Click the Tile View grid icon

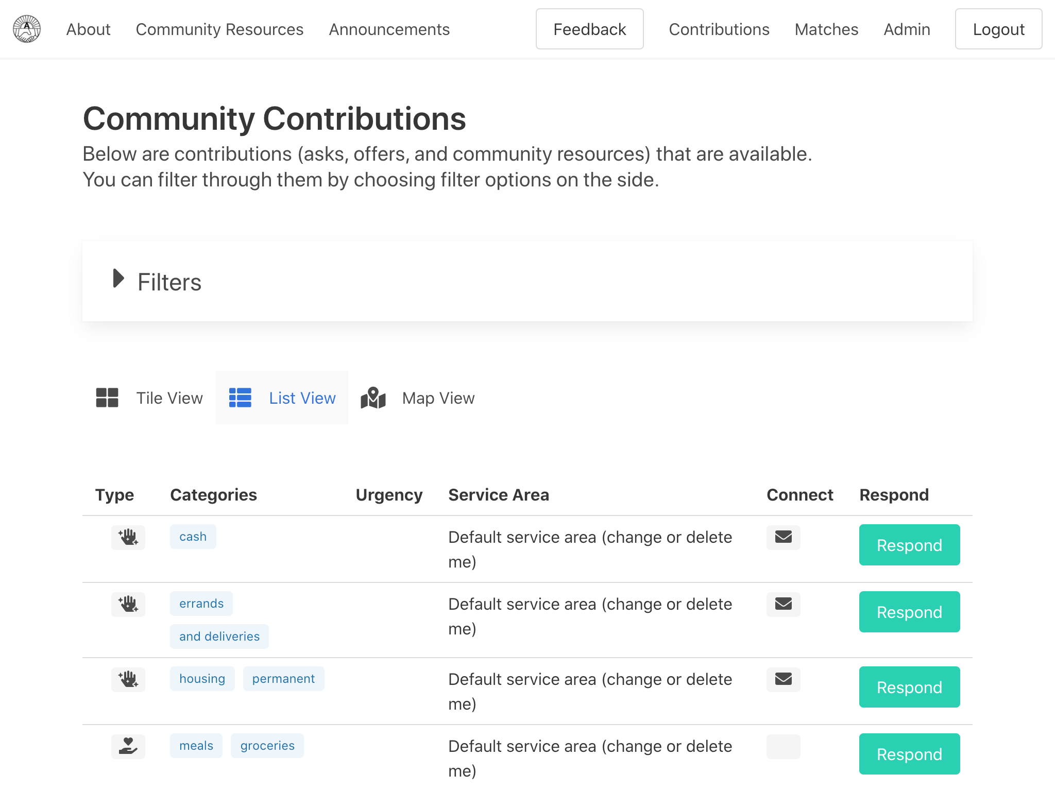[107, 398]
